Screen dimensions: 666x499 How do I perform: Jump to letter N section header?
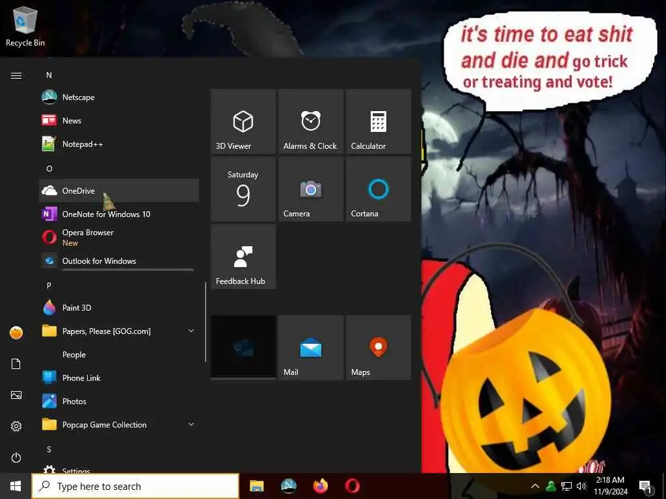pyautogui.click(x=49, y=75)
